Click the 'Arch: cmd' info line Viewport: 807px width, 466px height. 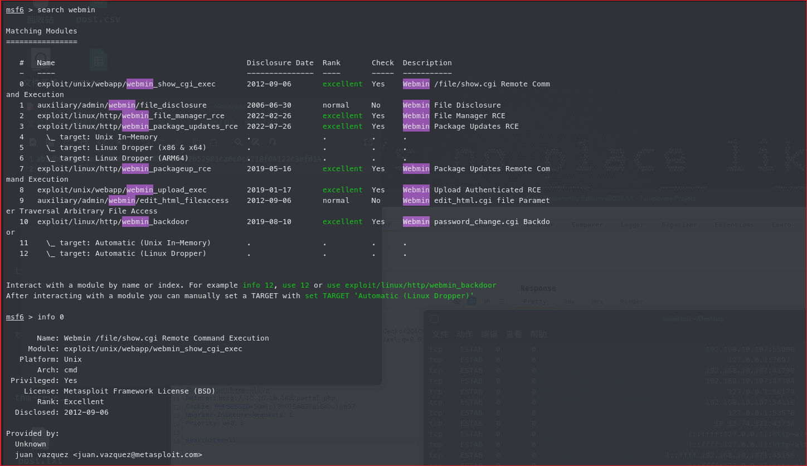(x=57, y=370)
